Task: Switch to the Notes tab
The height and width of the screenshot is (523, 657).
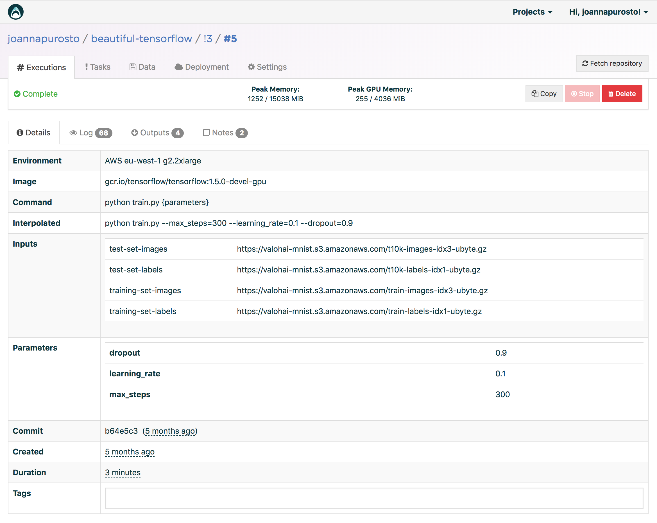Action: click(x=225, y=133)
